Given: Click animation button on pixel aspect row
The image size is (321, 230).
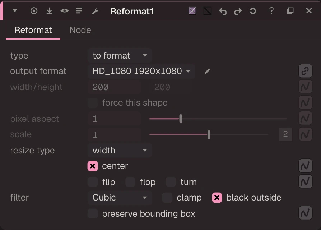Looking at the screenshot, I should point(305,118).
